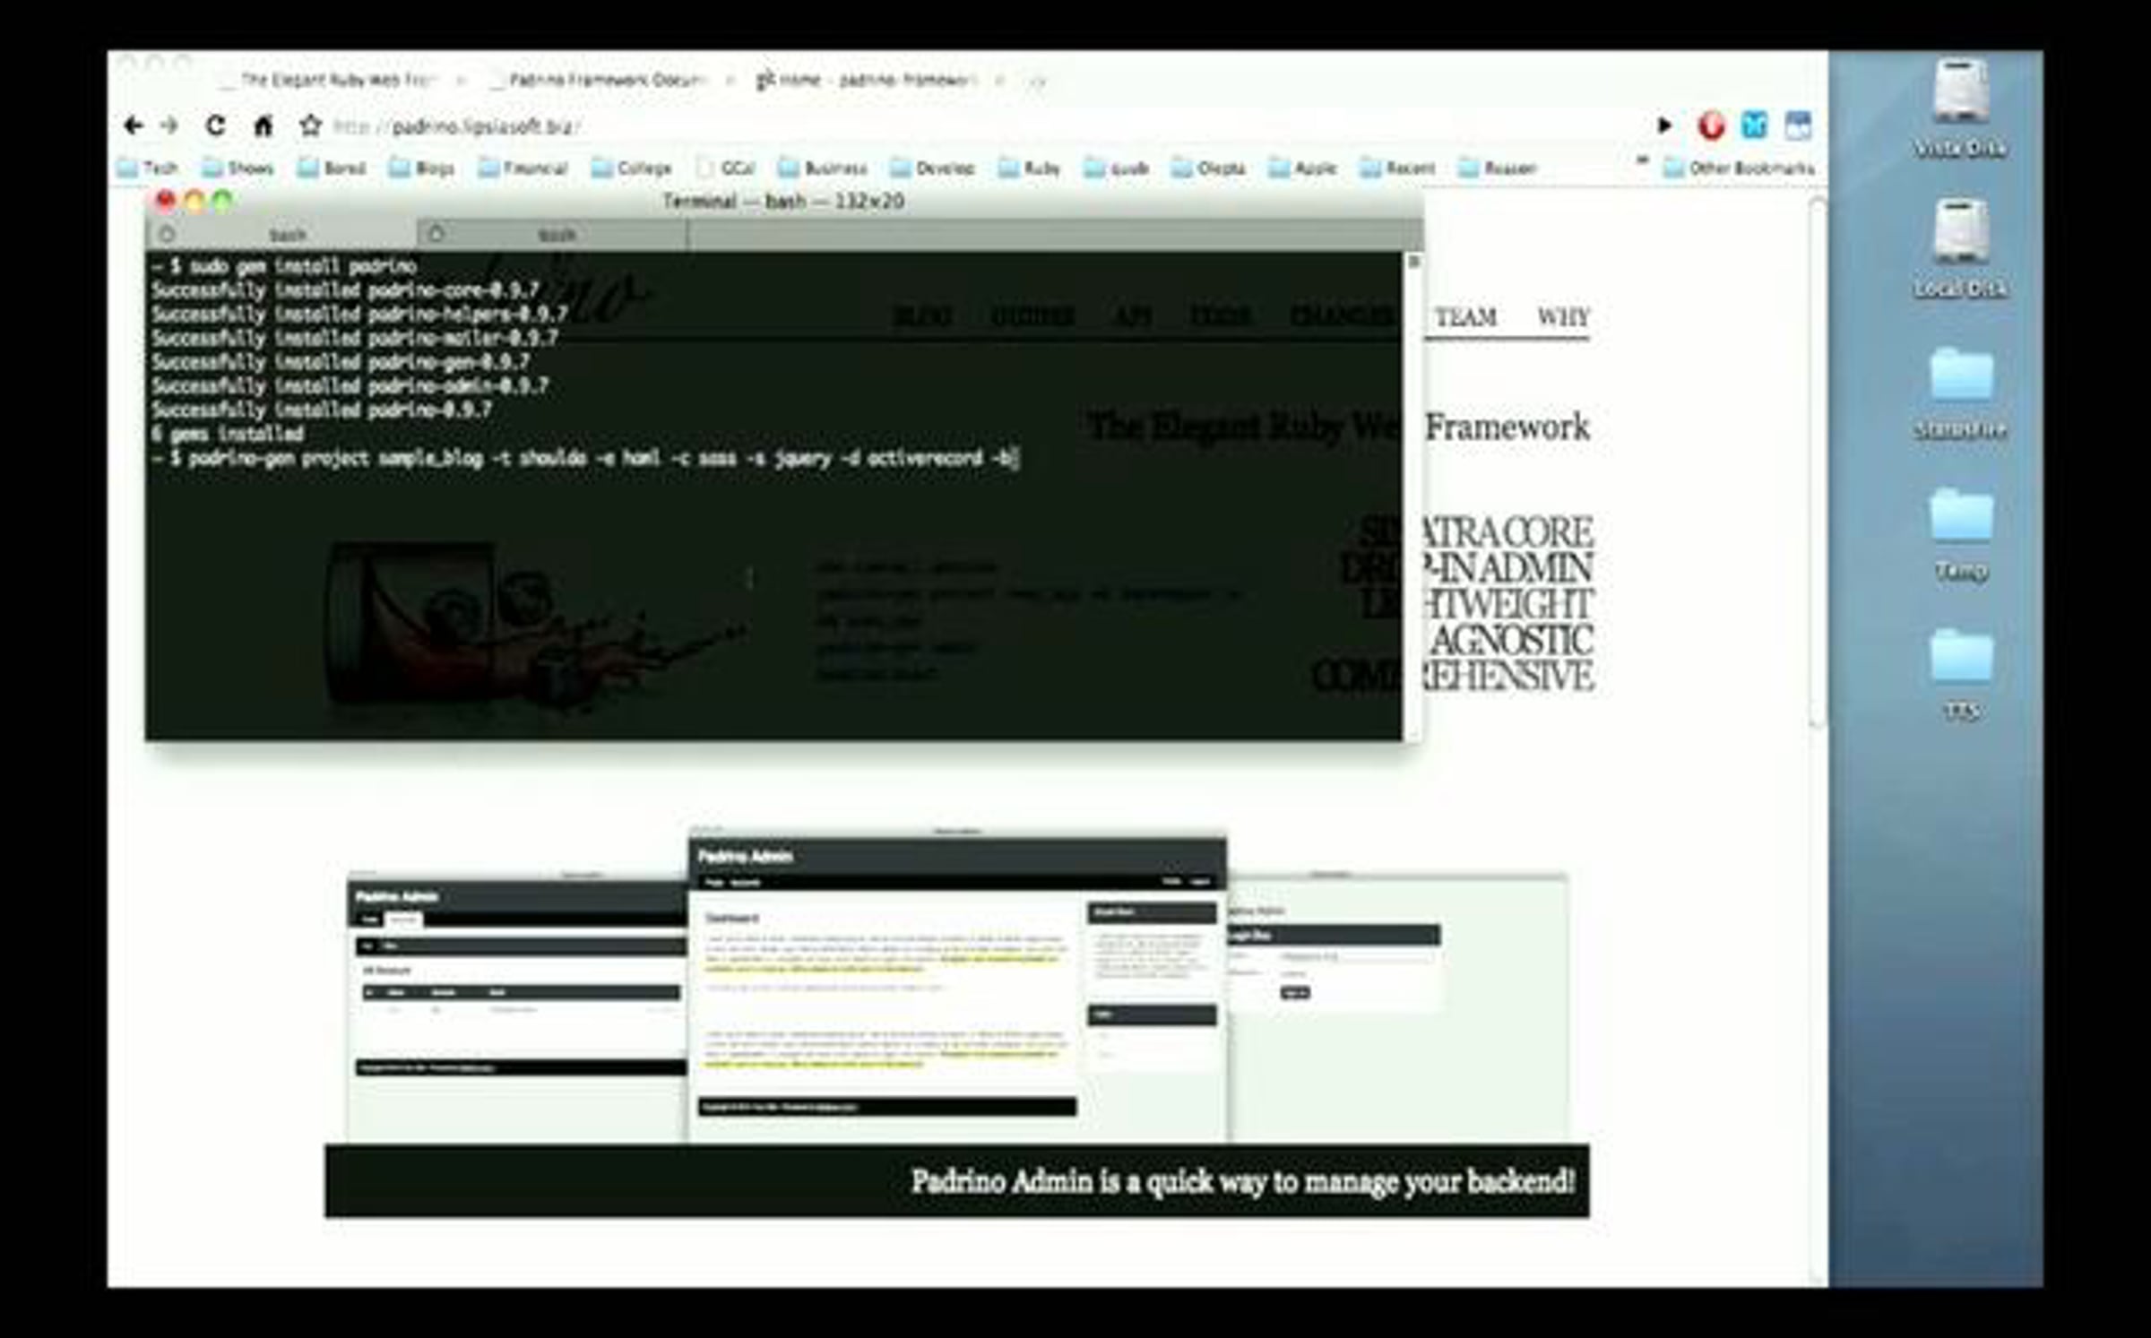The image size is (2151, 1338).
Task: Open the browser home page icon
Action: [263, 125]
